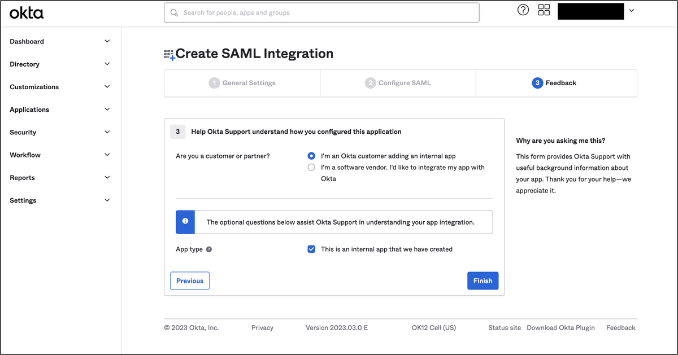
Task: Open the help question mark icon
Action: [x=523, y=10]
